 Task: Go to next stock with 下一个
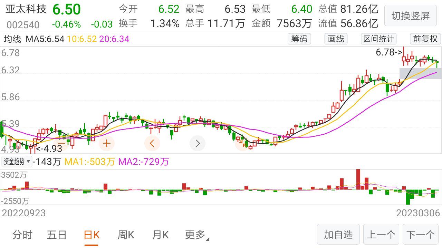(420, 234)
